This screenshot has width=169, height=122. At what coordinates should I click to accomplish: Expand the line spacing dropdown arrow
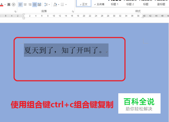[x=49, y=5]
